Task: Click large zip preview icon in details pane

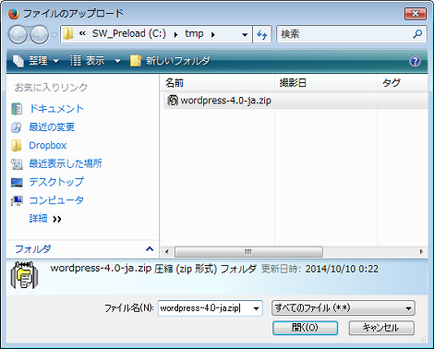Action: tap(24, 275)
